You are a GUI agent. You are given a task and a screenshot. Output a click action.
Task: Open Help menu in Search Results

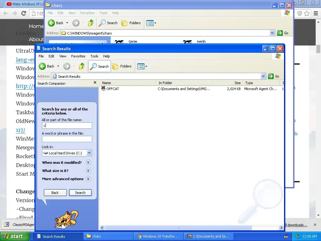pos(106,56)
